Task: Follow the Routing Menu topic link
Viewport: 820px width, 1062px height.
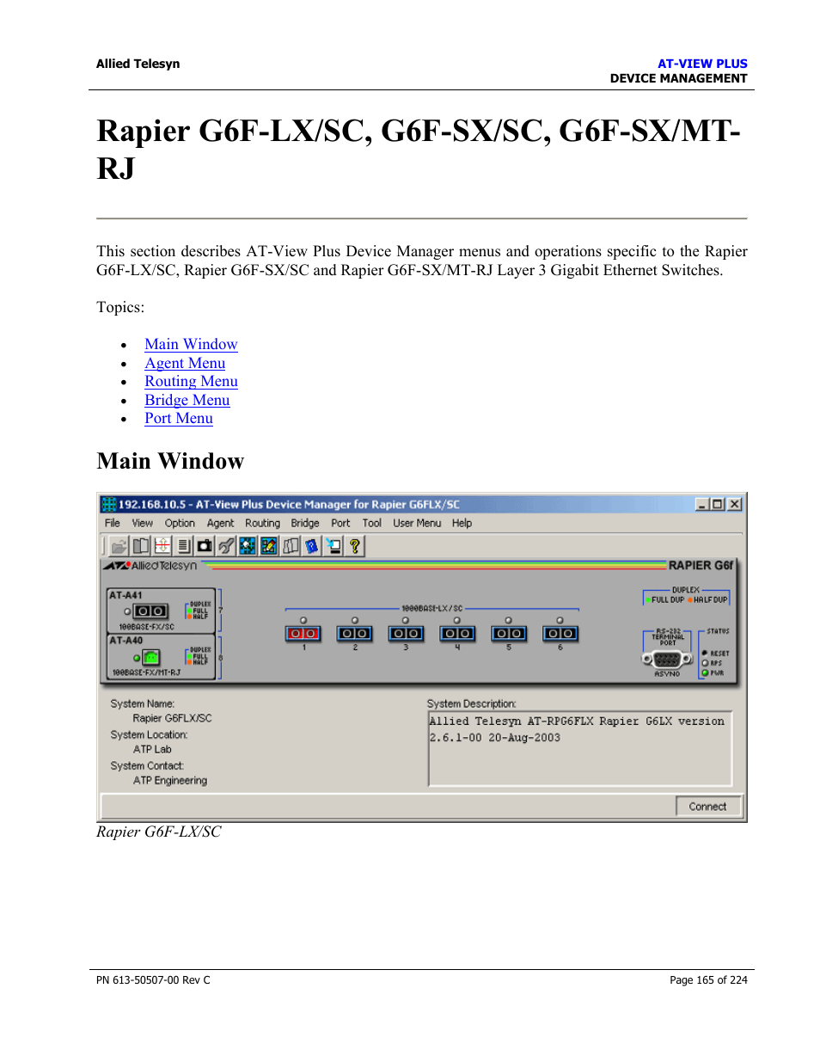Action: coord(191,381)
